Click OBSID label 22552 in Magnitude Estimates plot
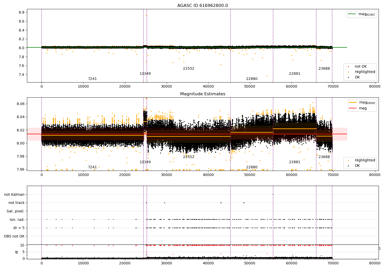The image size is (385, 269). (189, 157)
